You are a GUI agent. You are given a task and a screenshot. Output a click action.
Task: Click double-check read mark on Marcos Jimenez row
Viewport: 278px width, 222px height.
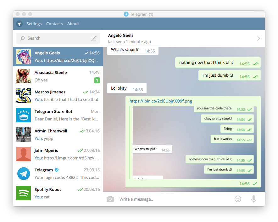tap(86, 92)
